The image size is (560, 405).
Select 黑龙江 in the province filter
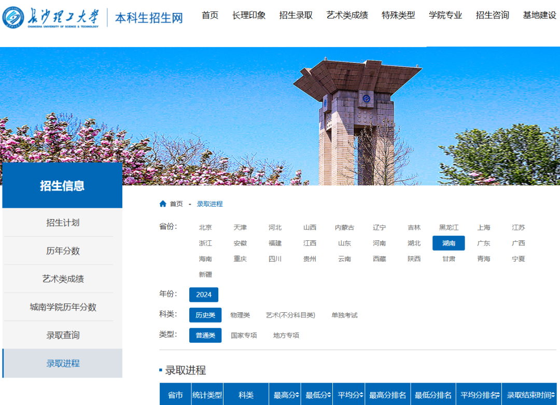[448, 227]
